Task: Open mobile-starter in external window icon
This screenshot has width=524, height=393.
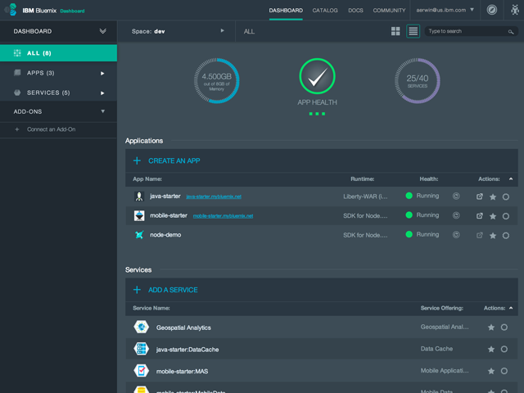Action: pos(480,216)
